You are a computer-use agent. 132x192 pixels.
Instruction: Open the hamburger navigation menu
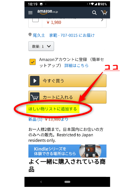coord(30,13)
